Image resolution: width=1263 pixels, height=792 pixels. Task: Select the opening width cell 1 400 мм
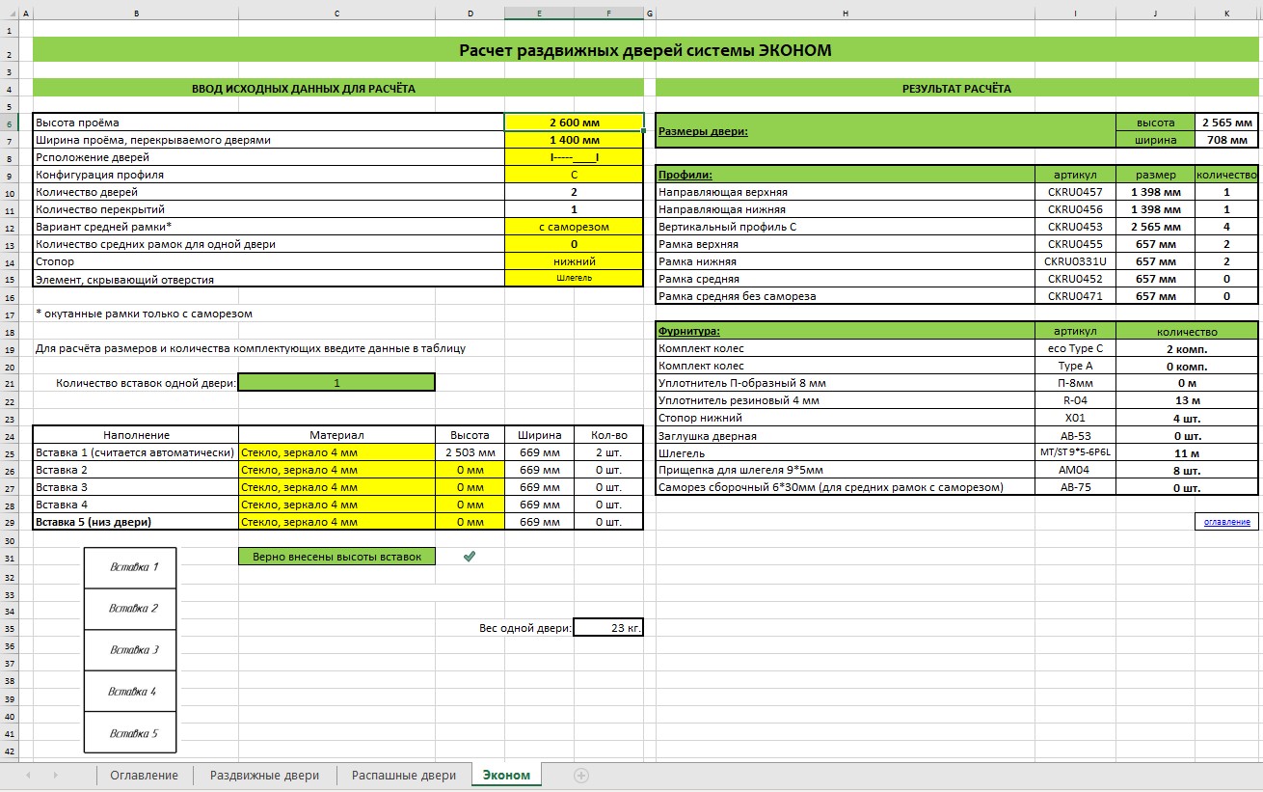pos(574,140)
